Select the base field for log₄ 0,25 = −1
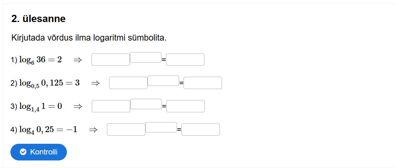The width and height of the screenshot is (399, 168). point(126,130)
